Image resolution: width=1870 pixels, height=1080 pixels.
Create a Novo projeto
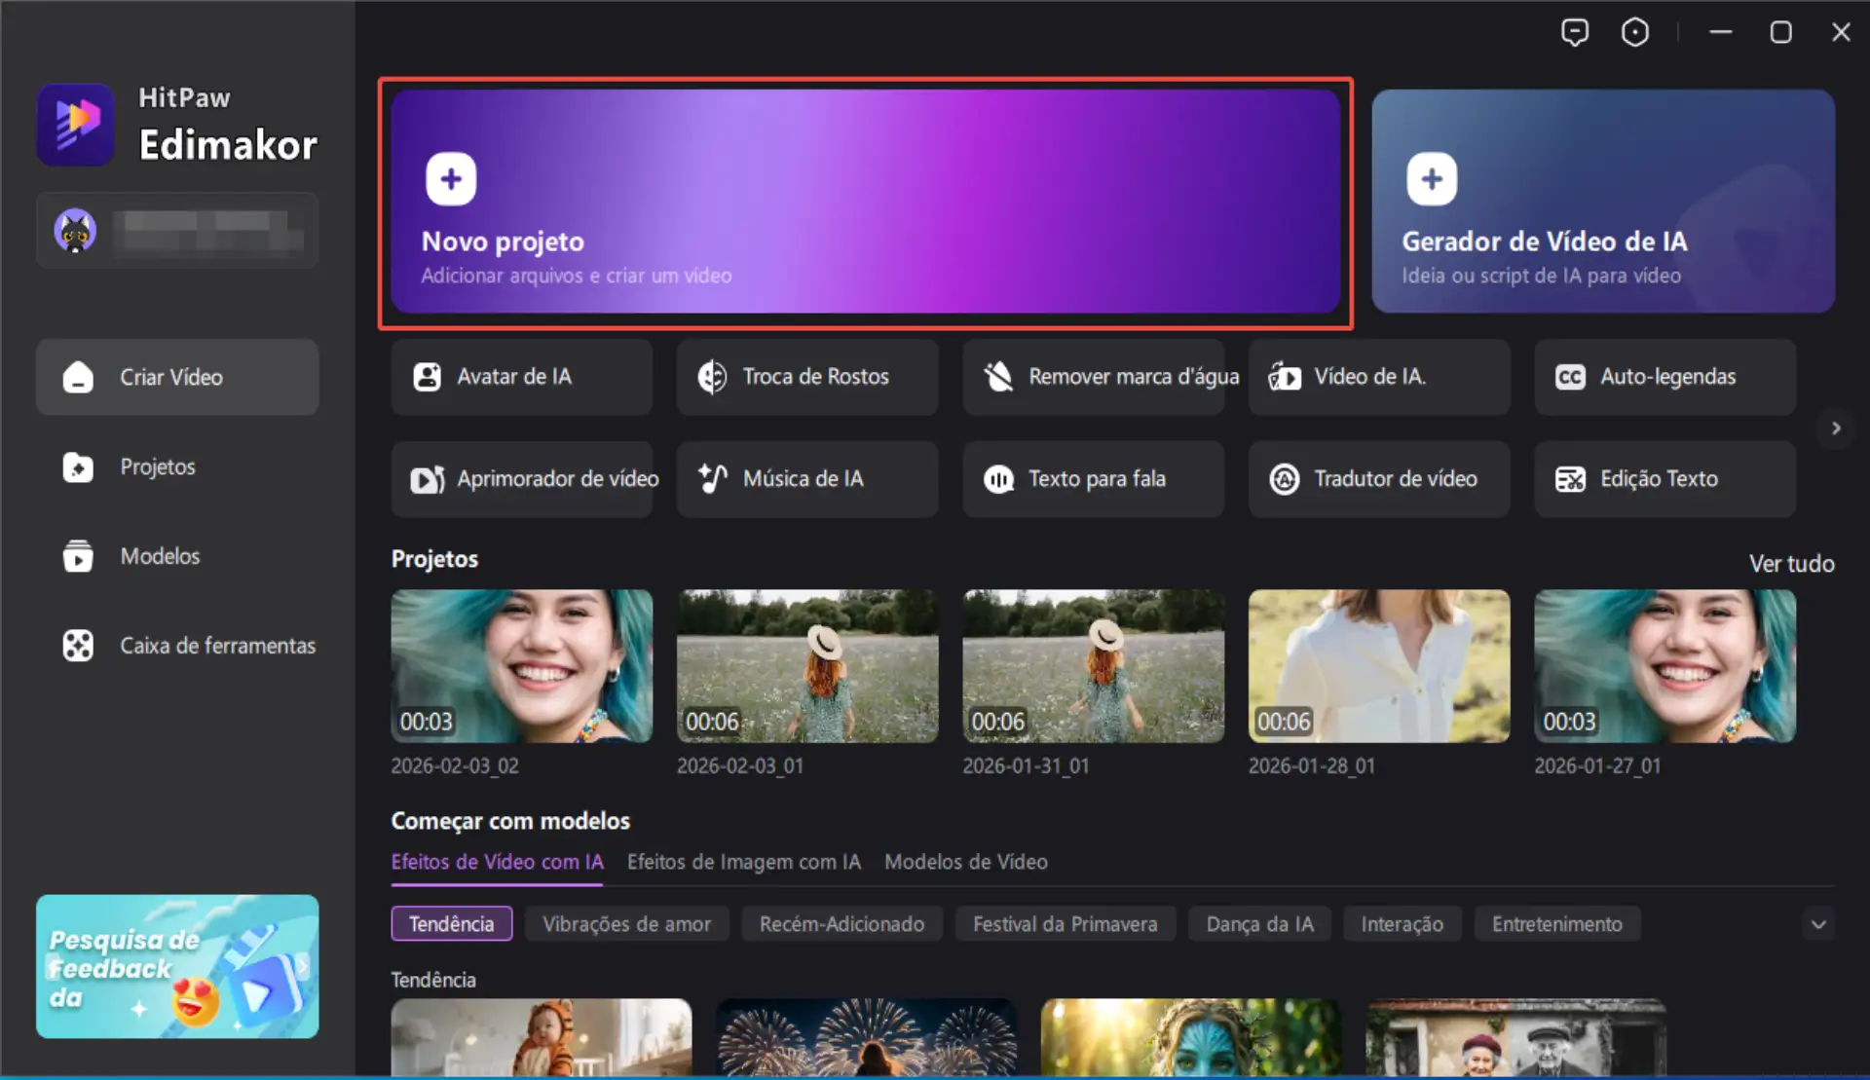coord(864,203)
